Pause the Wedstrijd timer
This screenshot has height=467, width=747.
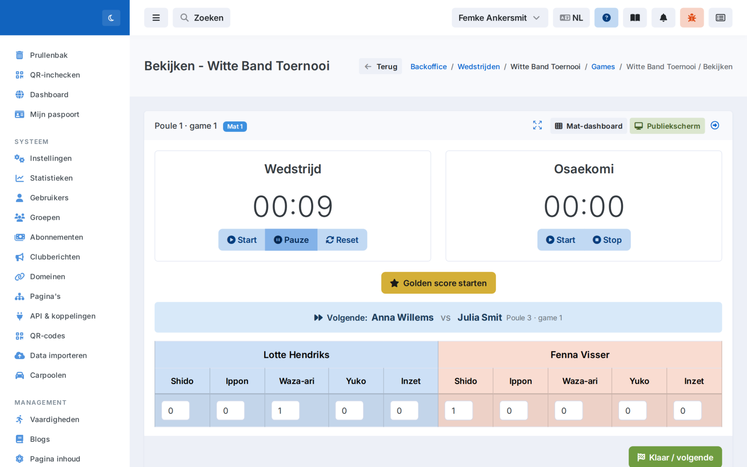tap(291, 240)
